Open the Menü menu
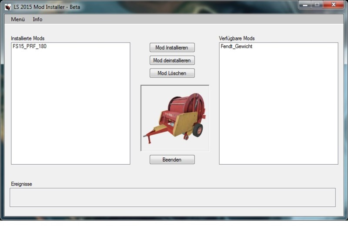This screenshot has height=229, width=348. coord(18,19)
